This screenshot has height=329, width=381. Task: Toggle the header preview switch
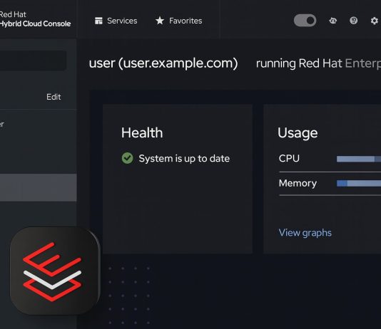click(x=305, y=21)
